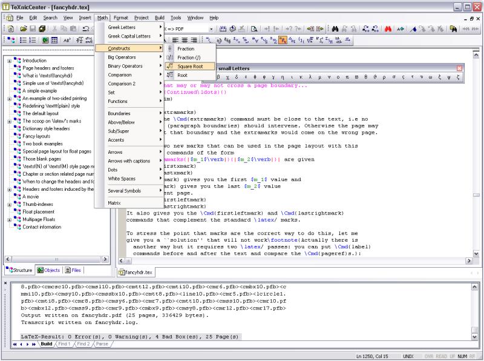484x361 pixels.
Task: Switch to the Parse output tab
Action: click(102, 343)
